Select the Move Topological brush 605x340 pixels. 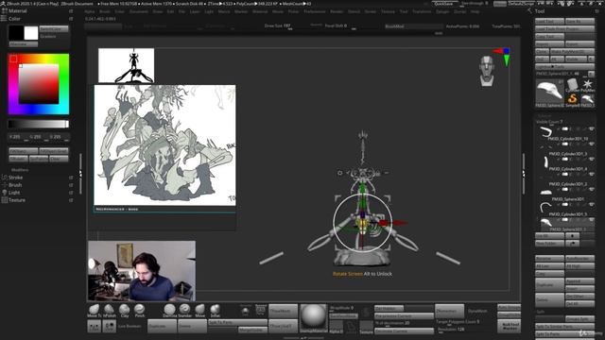(x=95, y=311)
